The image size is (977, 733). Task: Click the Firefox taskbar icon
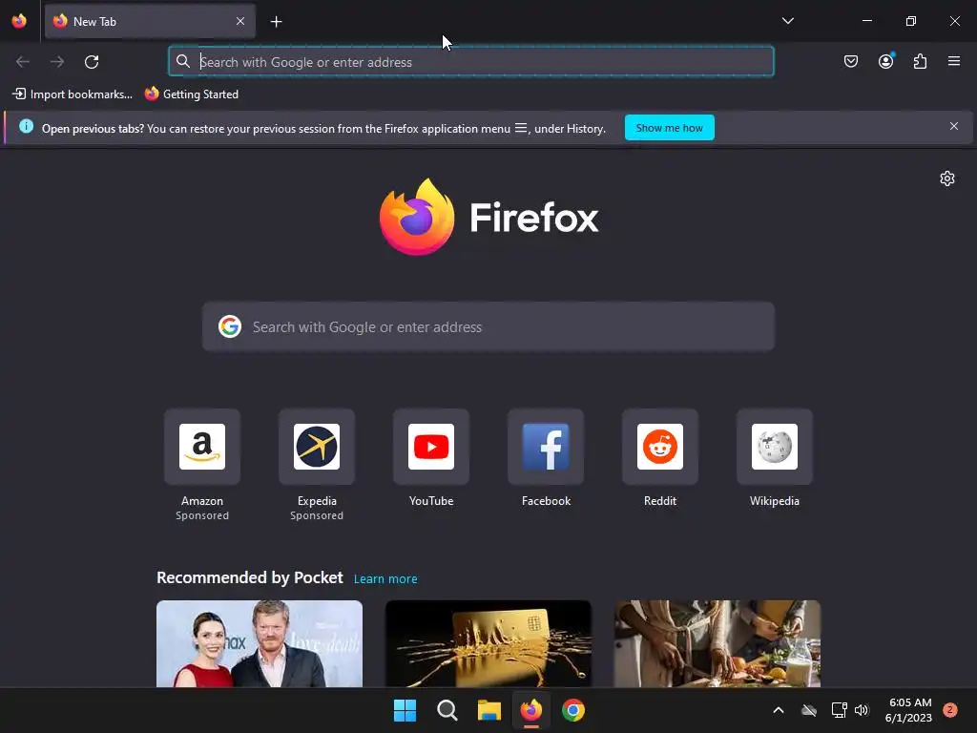tap(530, 710)
